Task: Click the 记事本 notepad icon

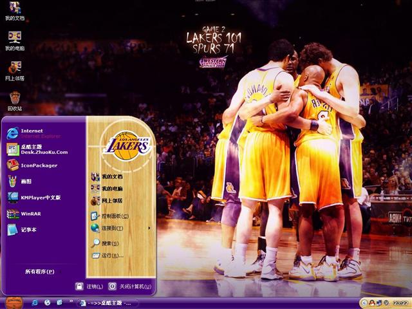Action: coord(12,230)
